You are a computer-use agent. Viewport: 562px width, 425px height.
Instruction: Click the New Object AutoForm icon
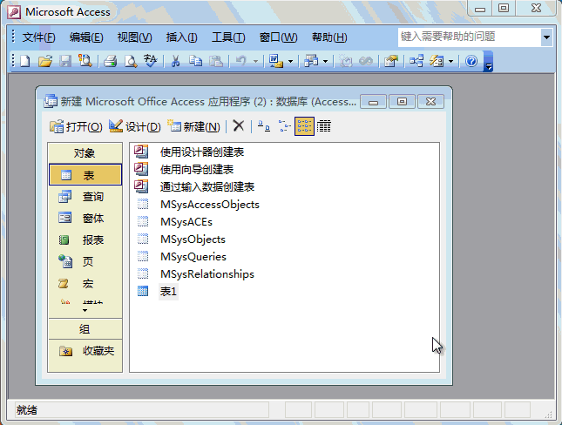[x=437, y=61]
